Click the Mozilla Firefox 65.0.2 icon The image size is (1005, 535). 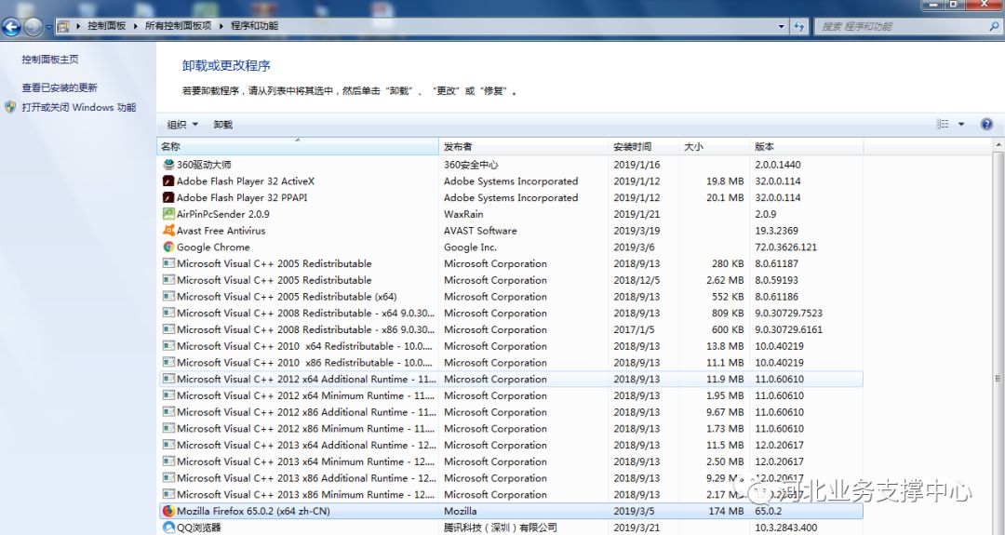coord(168,511)
